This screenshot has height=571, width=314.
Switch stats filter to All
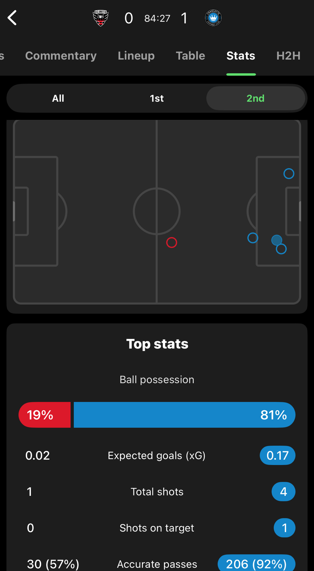[58, 98]
